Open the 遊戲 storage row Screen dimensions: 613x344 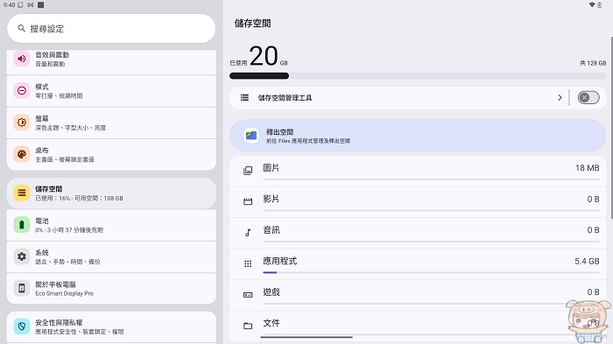pyautogui.click(x=418, y=295)
